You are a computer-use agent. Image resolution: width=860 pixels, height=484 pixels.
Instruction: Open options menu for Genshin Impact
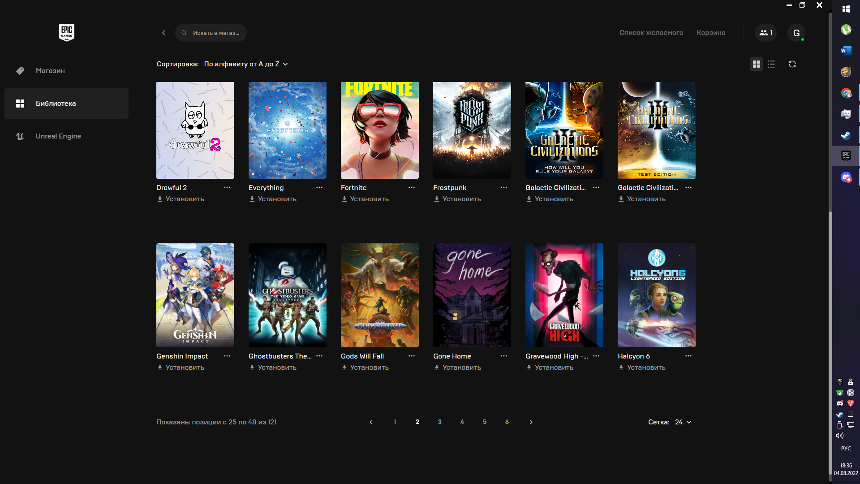[227, 356]
